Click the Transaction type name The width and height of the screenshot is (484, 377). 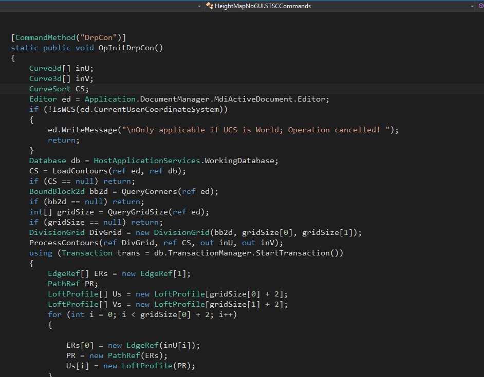point(87,253)
